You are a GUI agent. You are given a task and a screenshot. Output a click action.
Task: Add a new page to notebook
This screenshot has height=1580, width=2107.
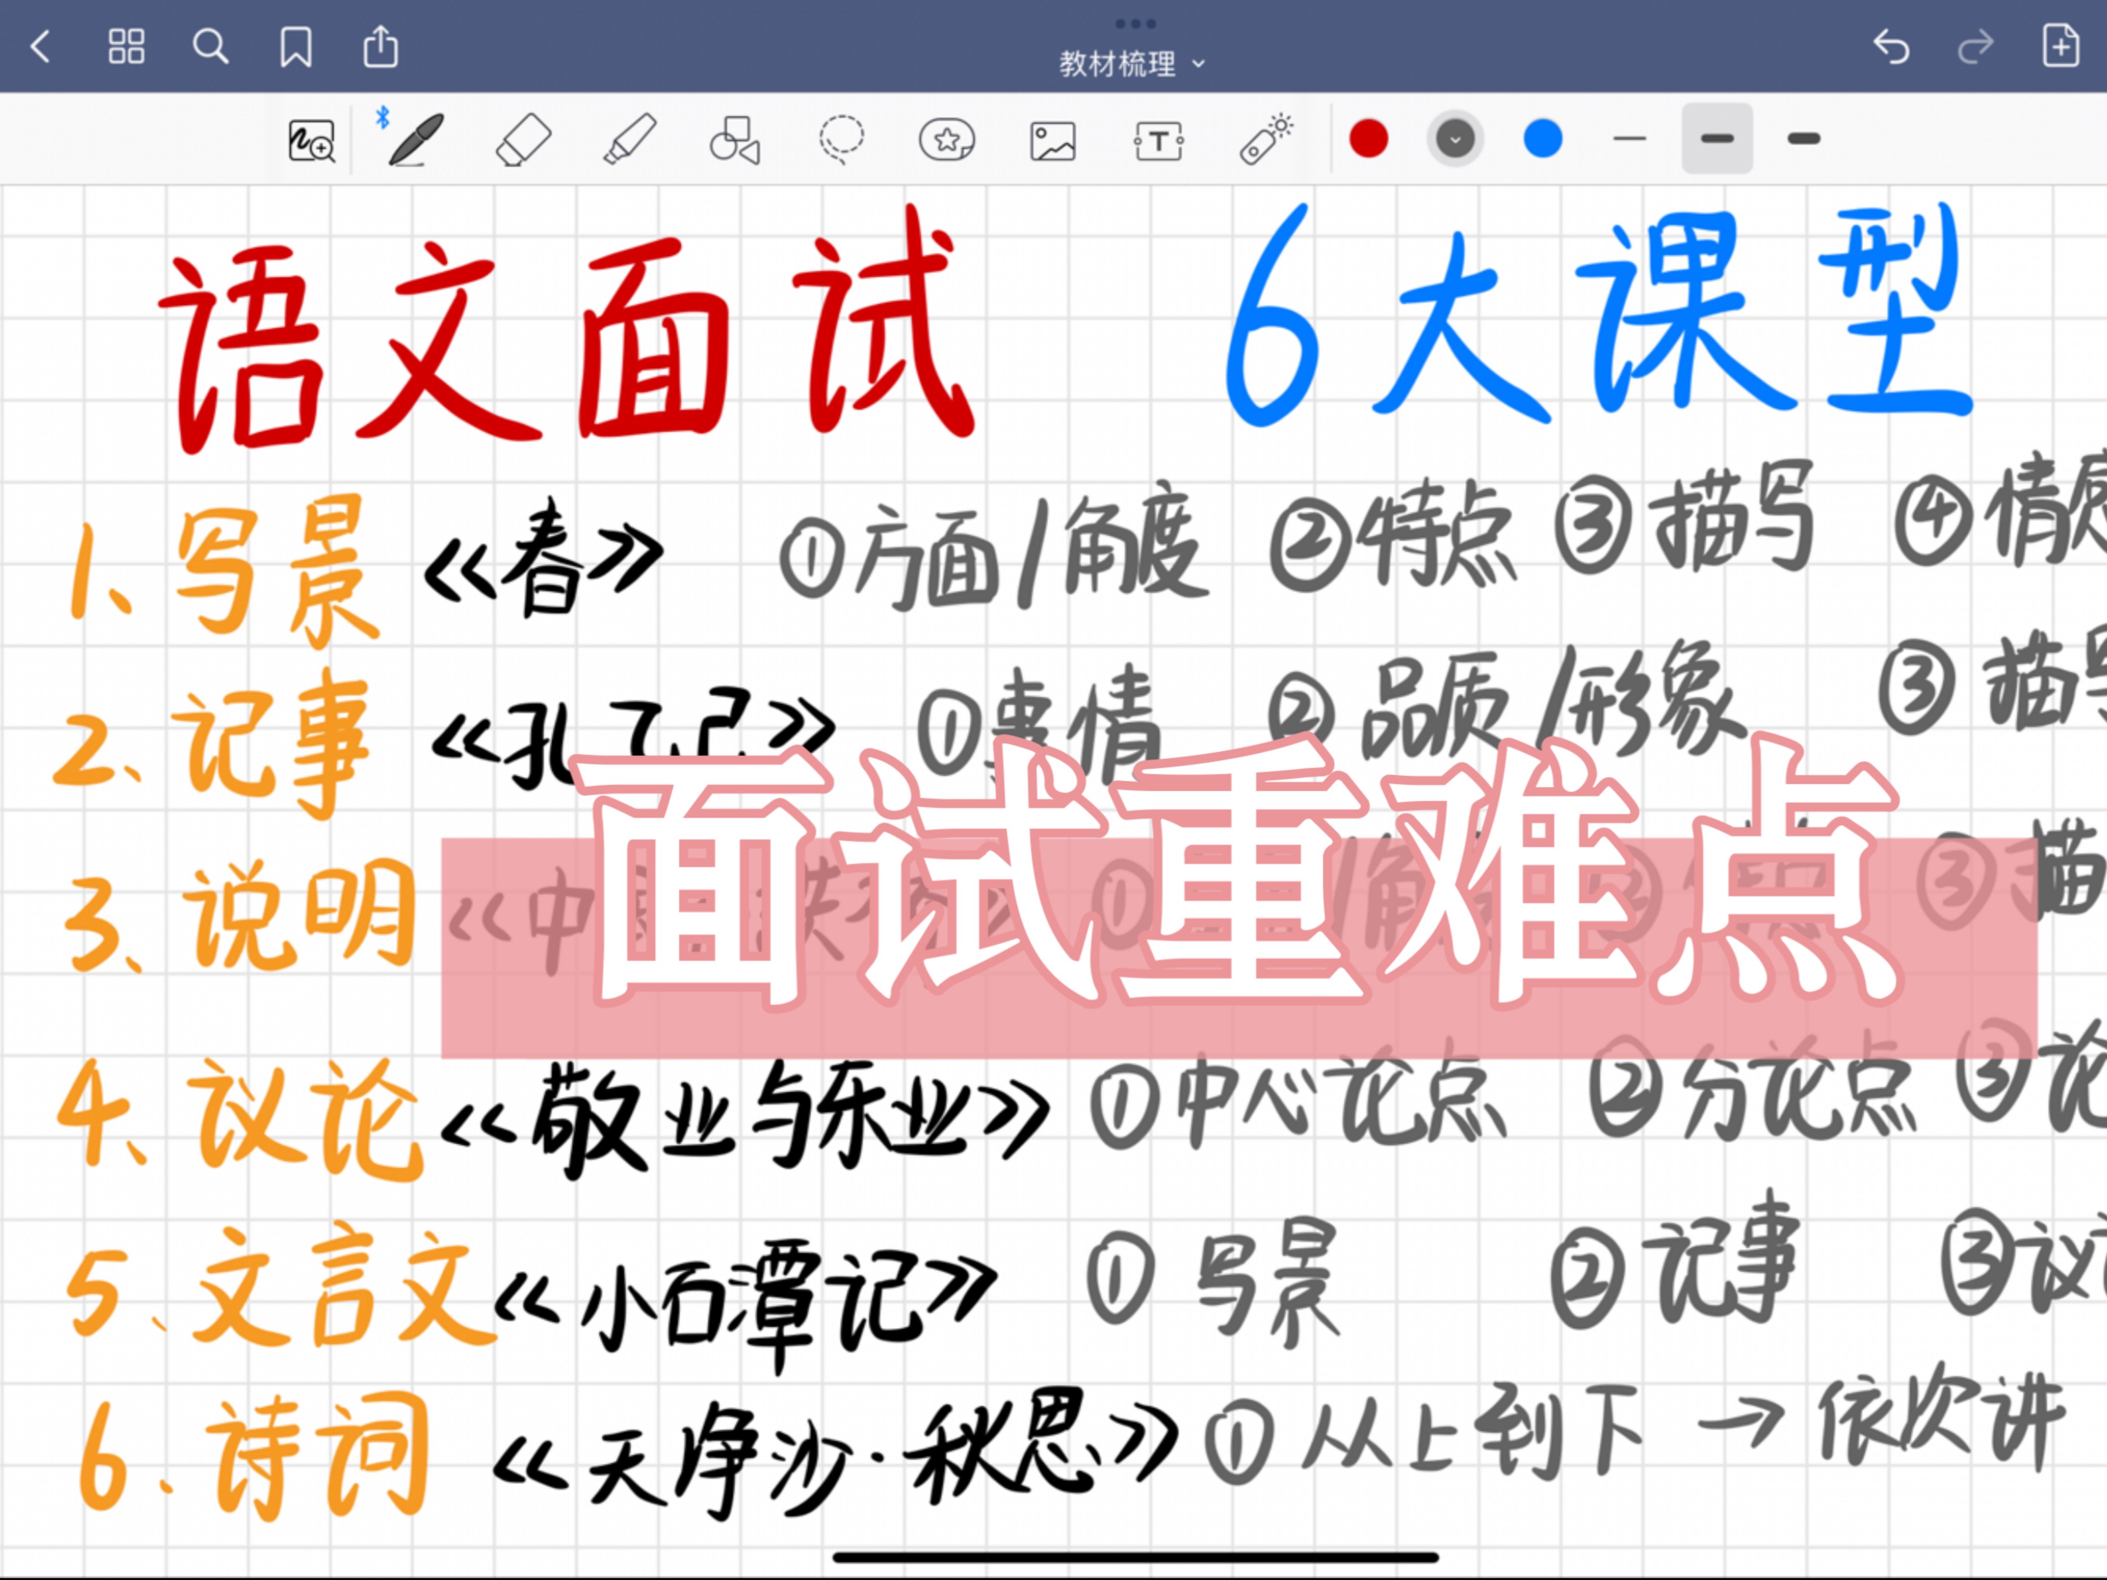tap(2060, 45)
